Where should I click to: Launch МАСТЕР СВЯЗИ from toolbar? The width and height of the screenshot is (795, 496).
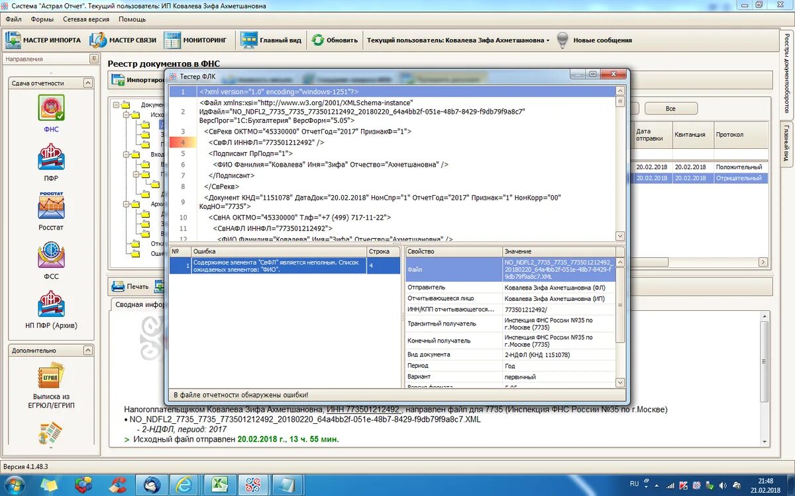tap(123, 40)
